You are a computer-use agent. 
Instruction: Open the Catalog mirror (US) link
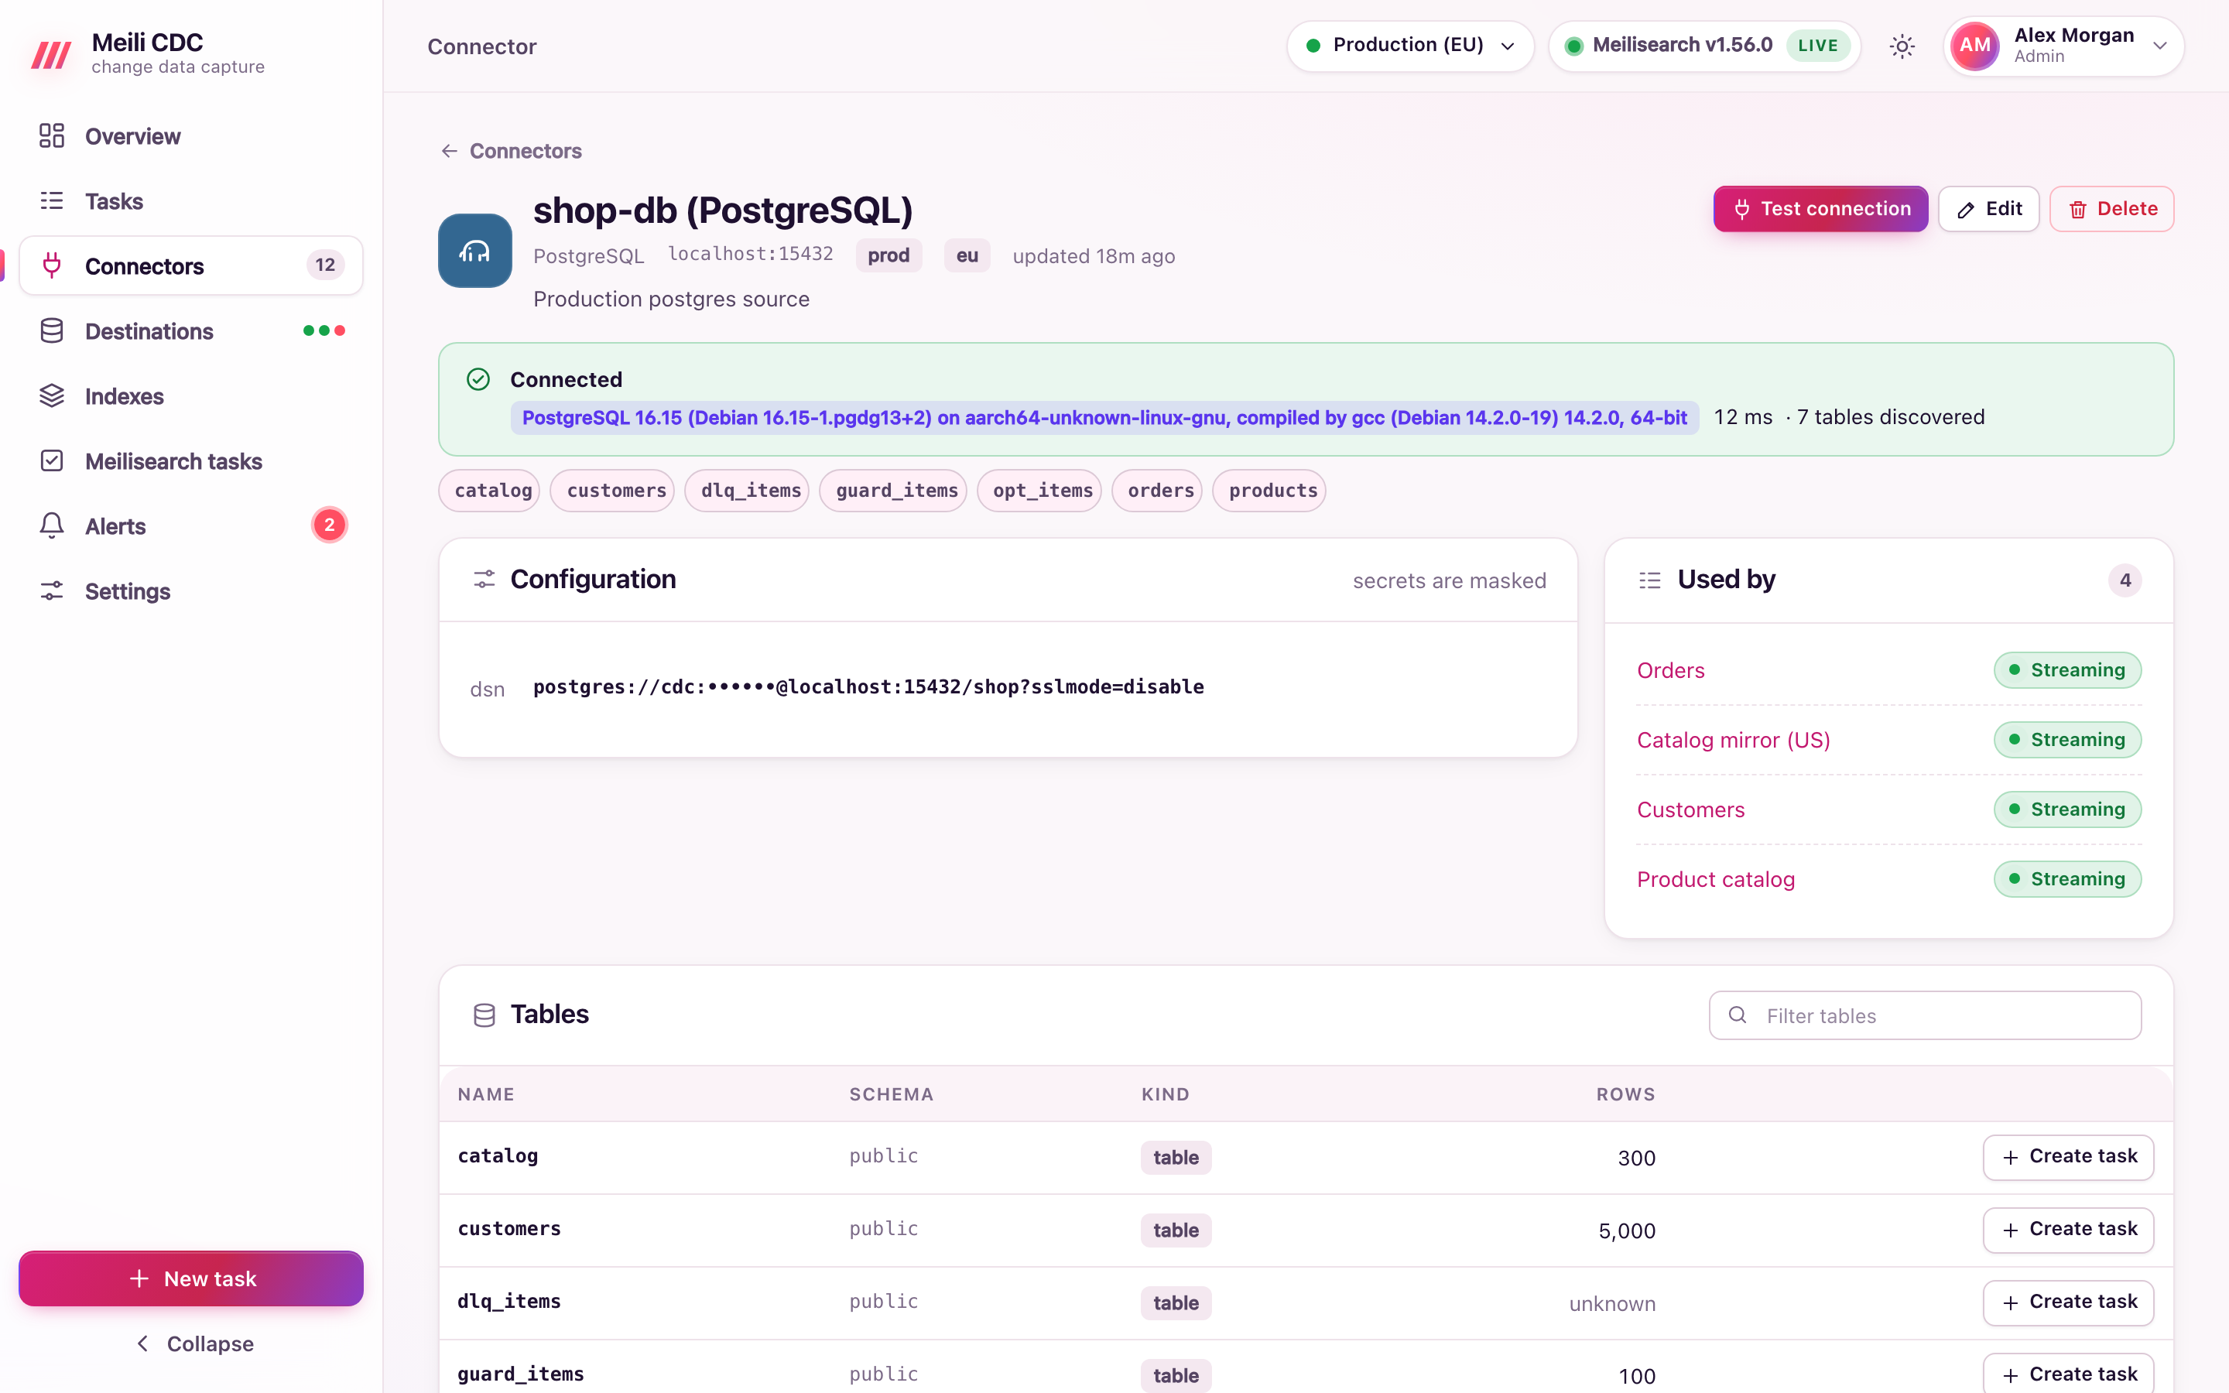[x=1734, y=740]
